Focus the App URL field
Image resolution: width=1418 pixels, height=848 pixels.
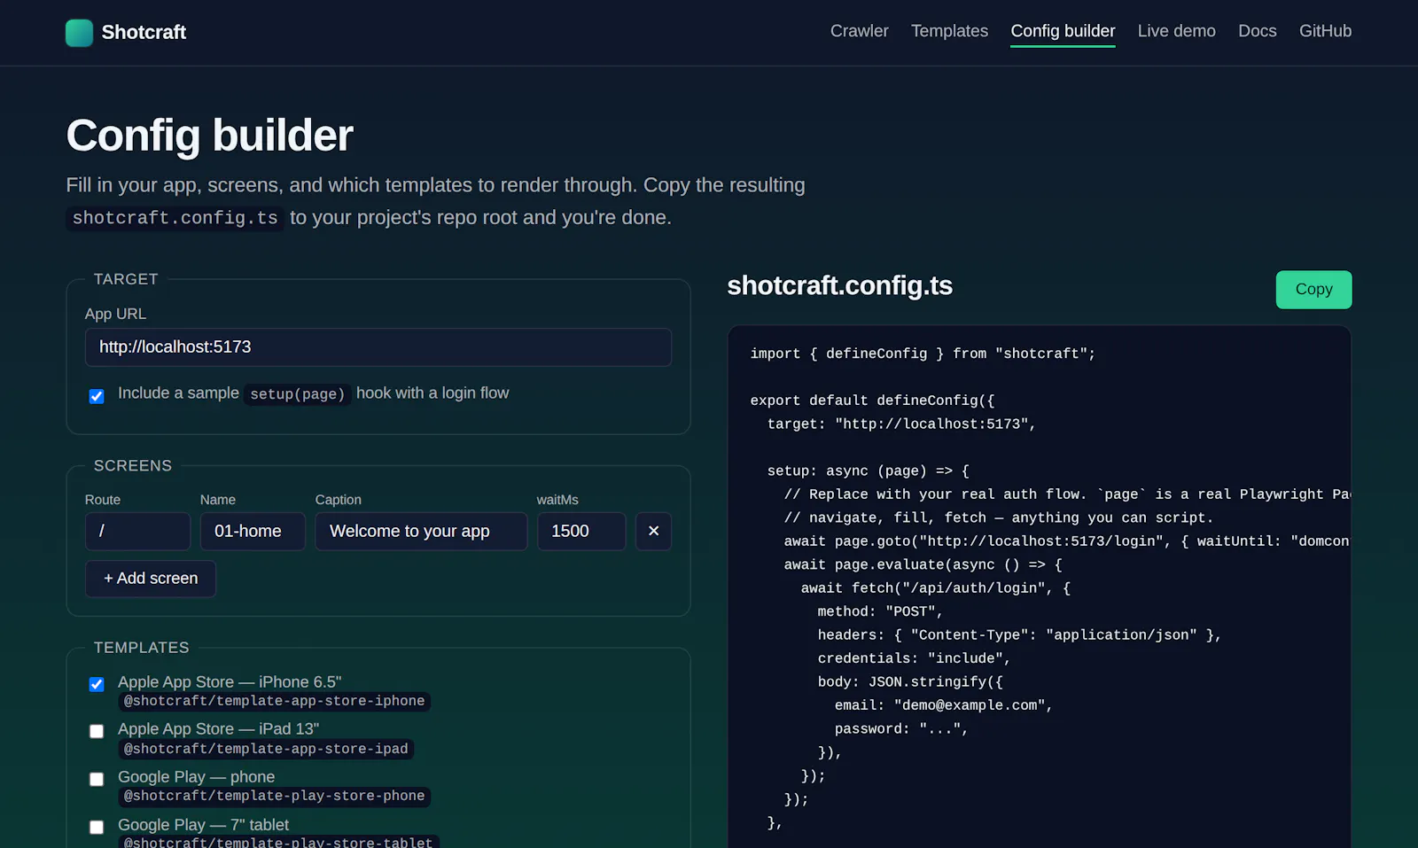(x=378, y=347)
